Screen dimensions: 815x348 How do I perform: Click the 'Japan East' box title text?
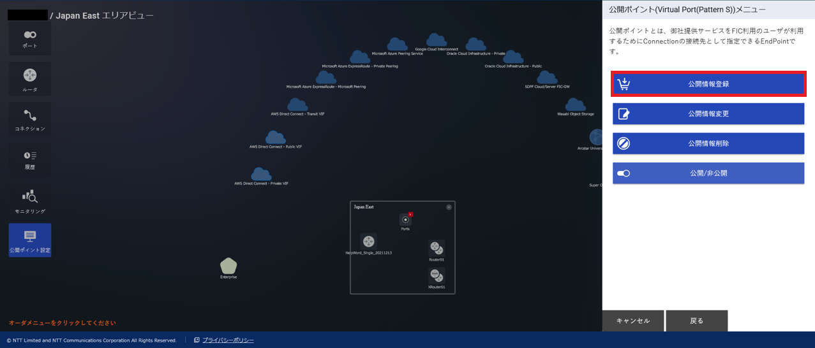(x=364, y=207)
